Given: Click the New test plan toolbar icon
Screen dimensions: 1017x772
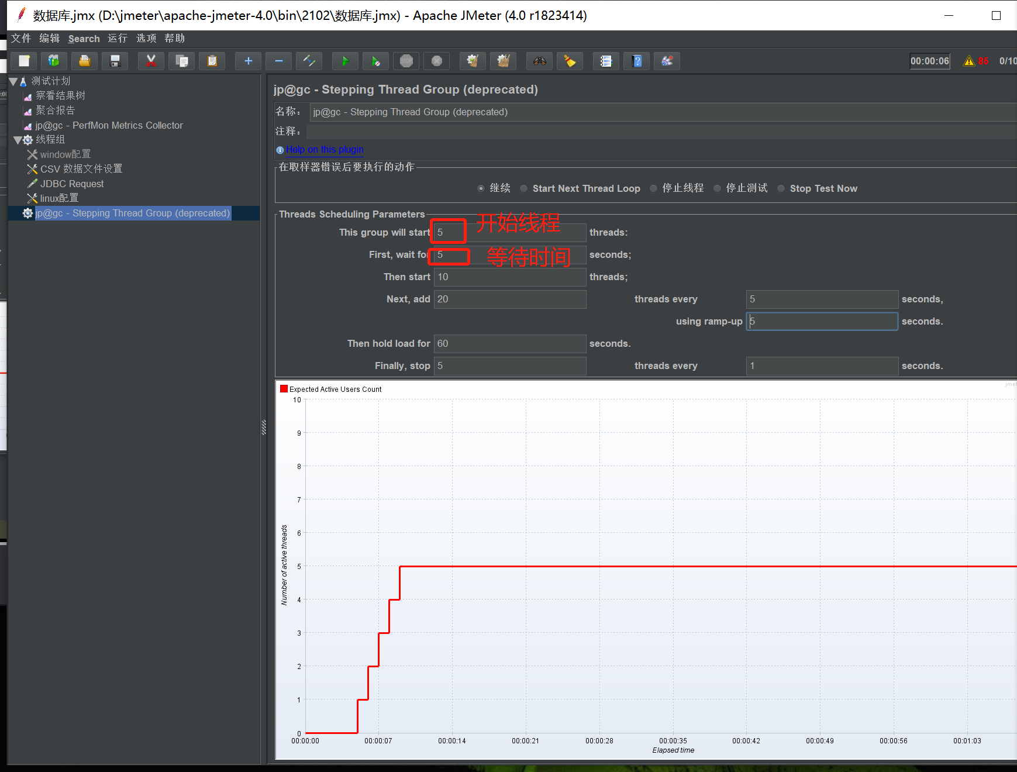Looking at the screenshot, I should (24, 61).
